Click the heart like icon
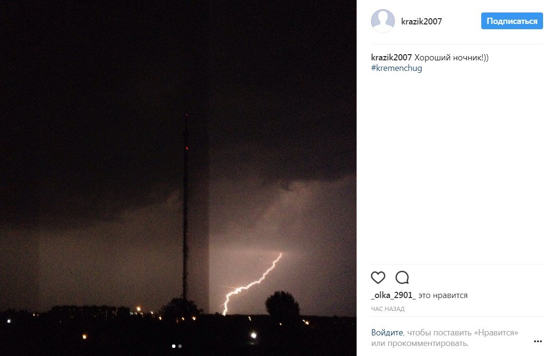 (378, 277)
